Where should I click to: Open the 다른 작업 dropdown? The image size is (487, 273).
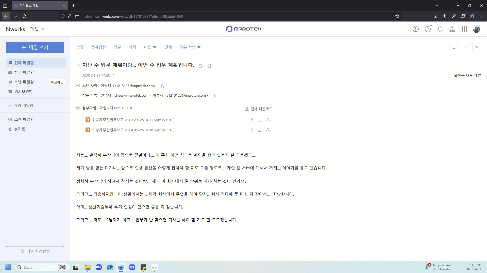190,47
